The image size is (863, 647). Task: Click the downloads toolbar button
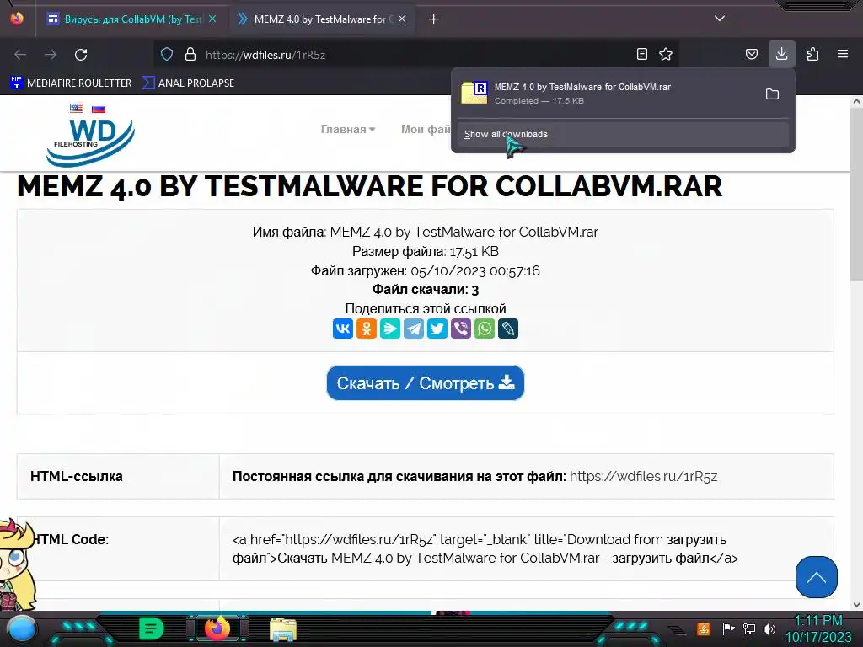[x=781, y=54]
